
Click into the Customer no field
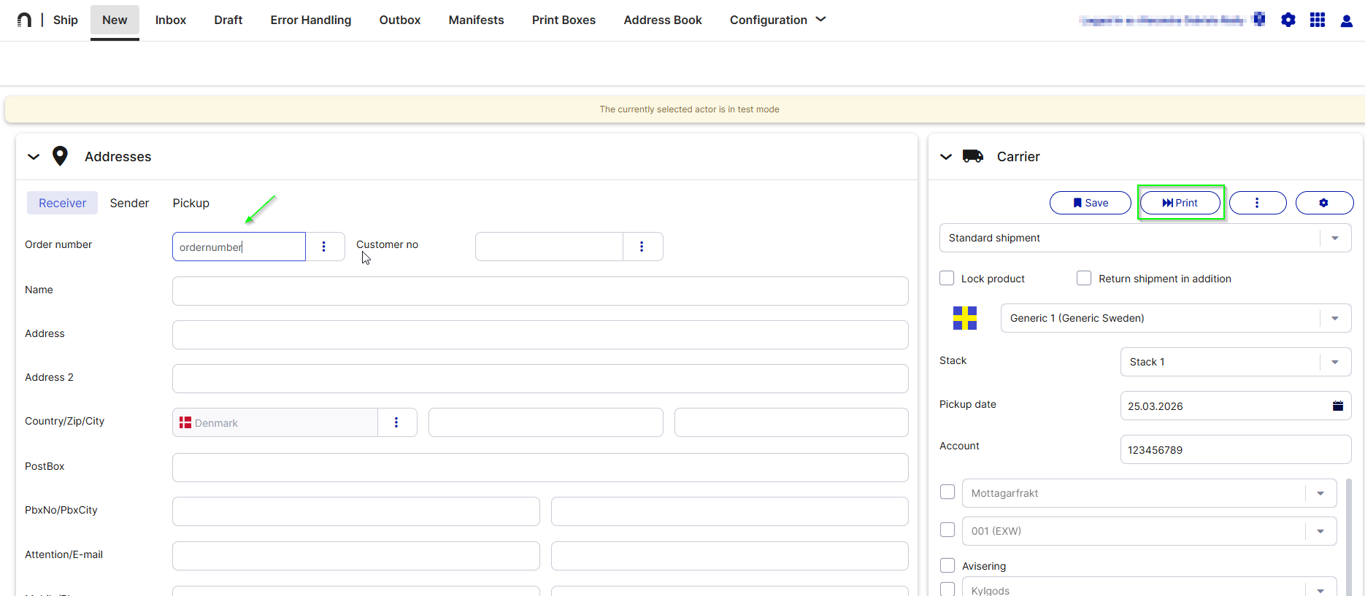click(x=549, y=247)
